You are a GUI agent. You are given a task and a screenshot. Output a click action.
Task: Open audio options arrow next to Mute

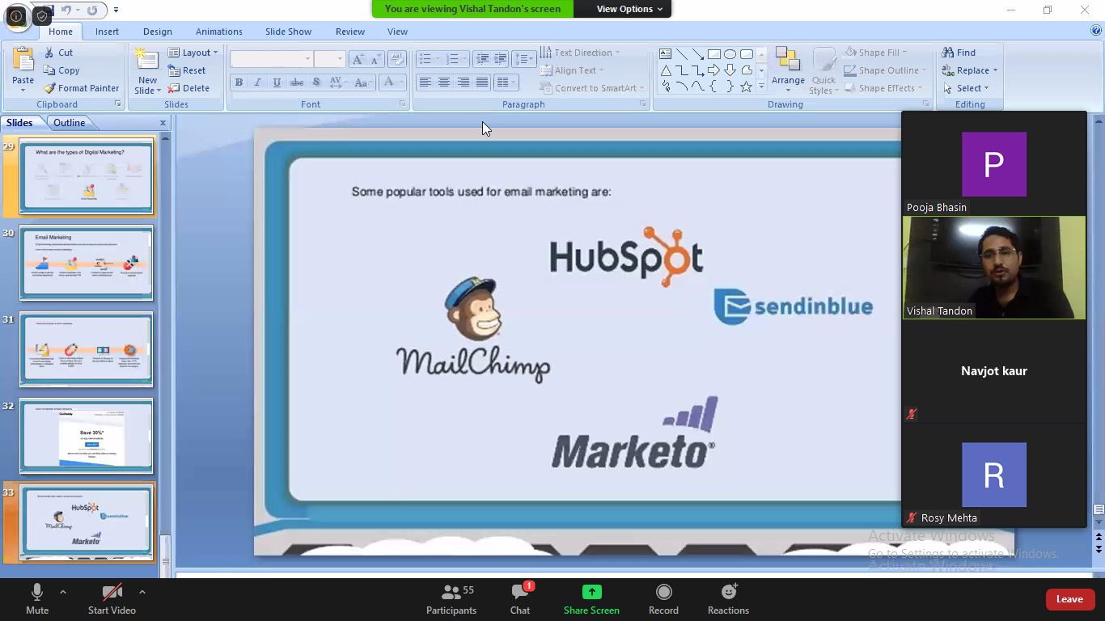pyautogui.click(x=63, y=592)
